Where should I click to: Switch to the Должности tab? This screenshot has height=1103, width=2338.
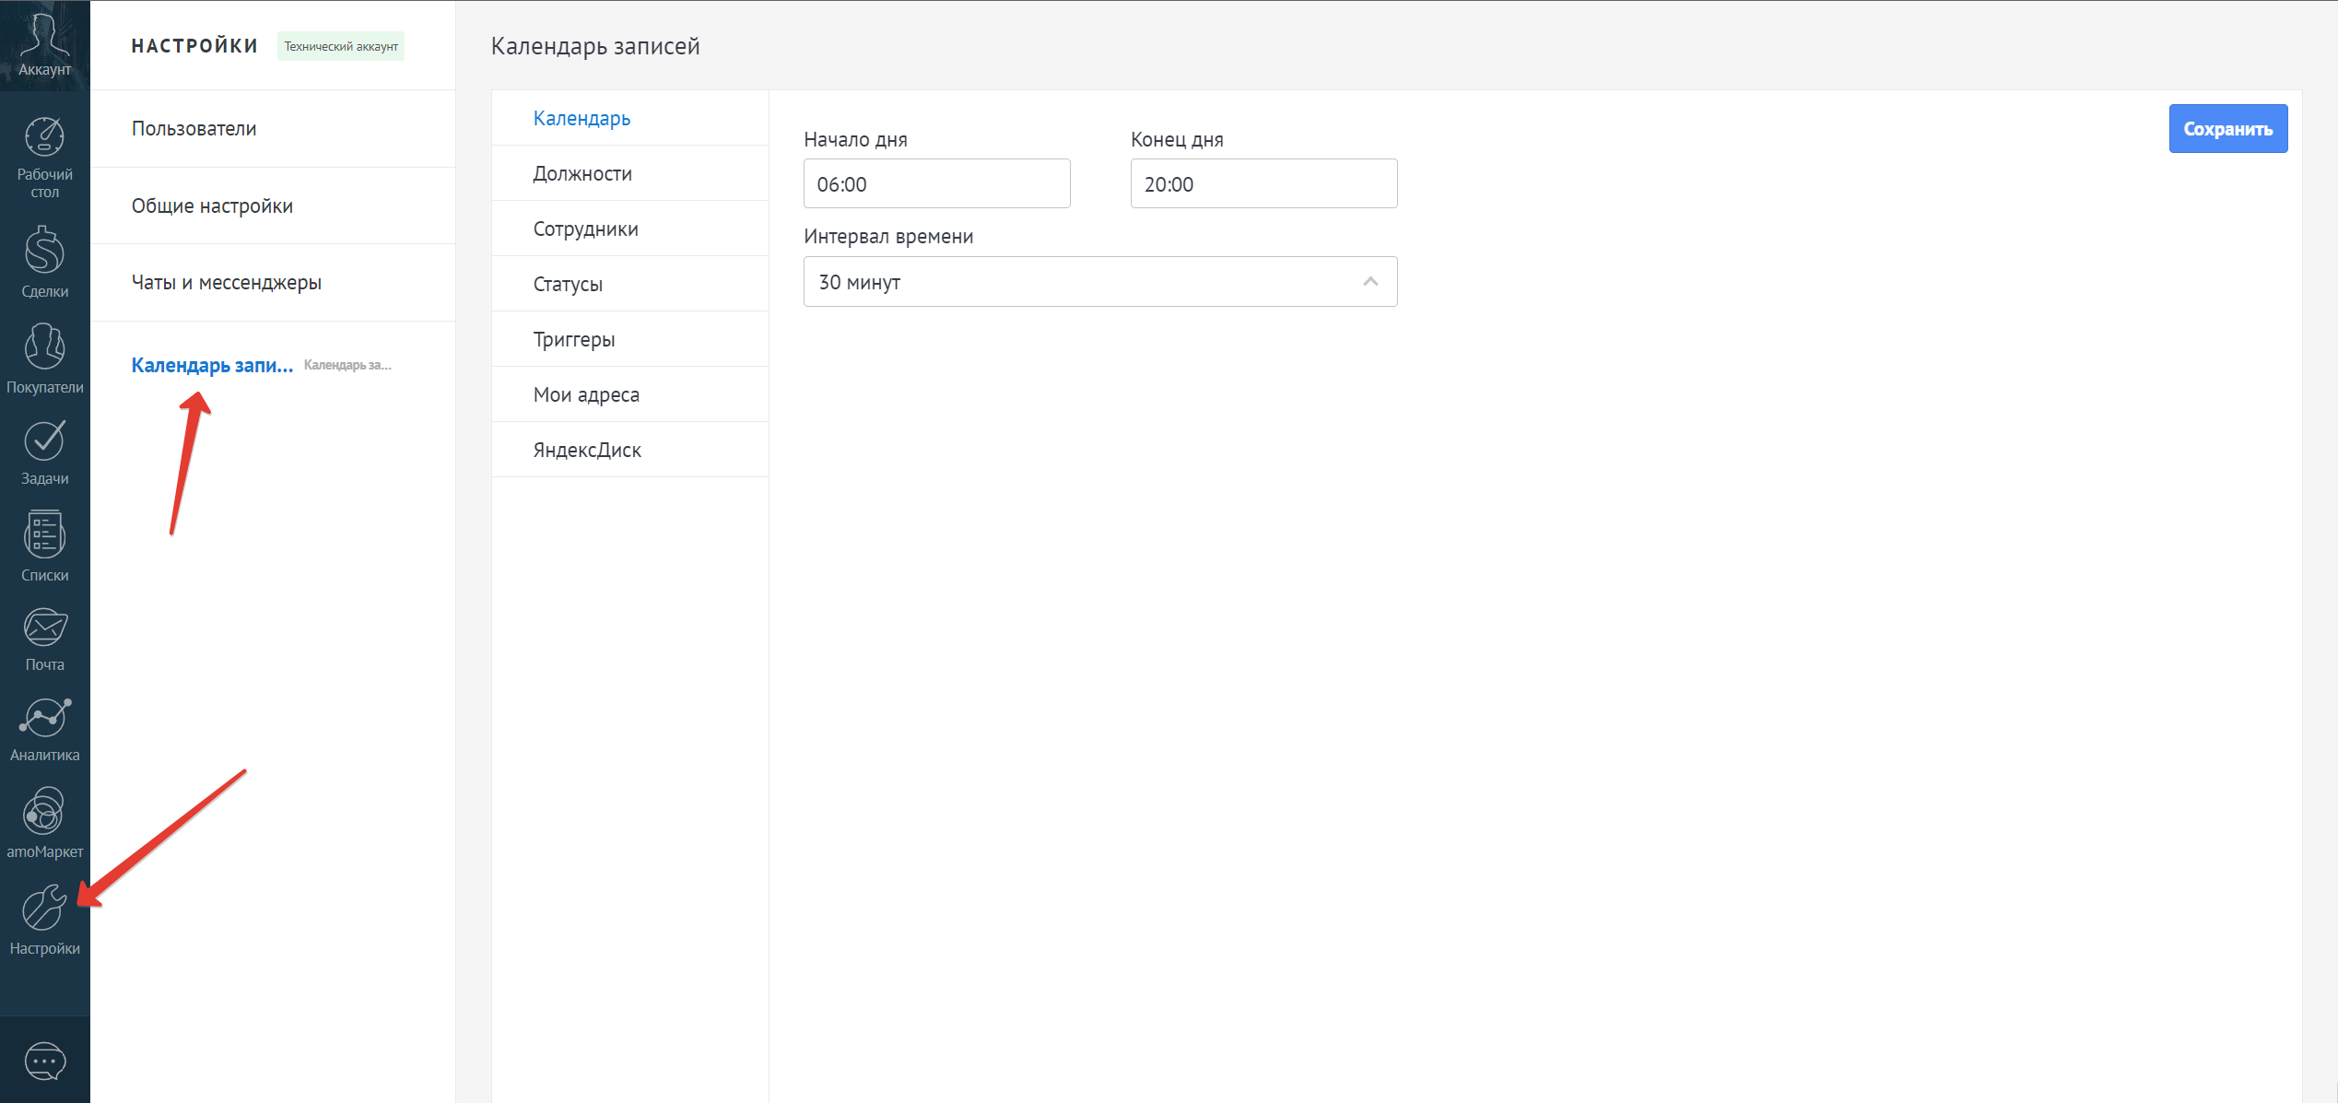[582, 173]
